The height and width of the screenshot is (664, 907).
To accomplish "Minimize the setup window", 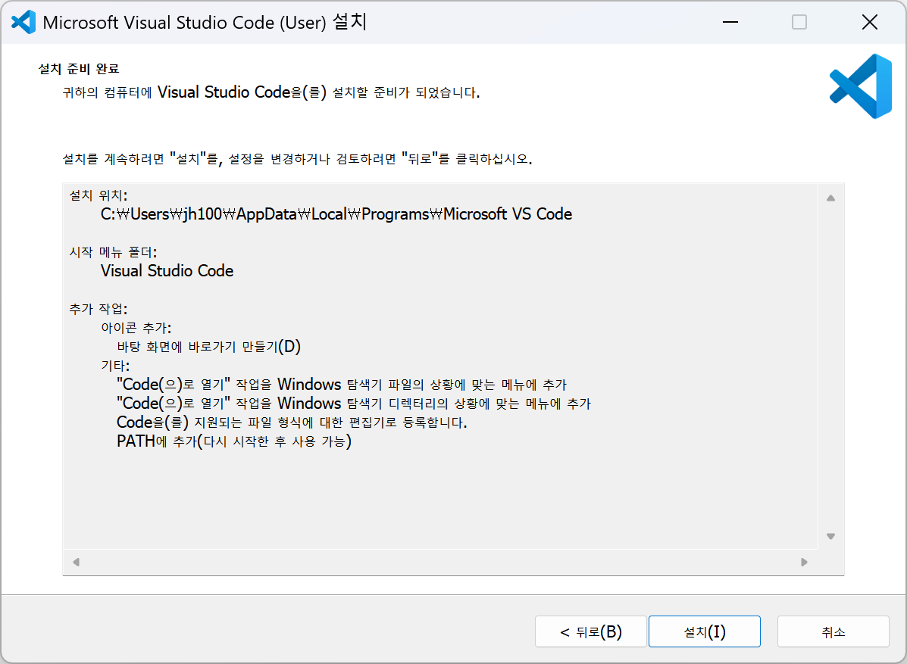I will click(730, 22).
